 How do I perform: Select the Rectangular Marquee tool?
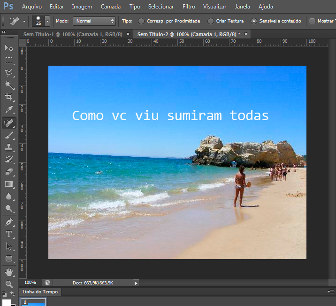click(x=9, y=60)
